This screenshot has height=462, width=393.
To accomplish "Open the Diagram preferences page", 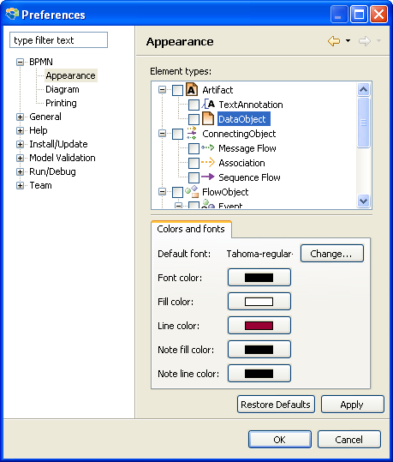I will coord(63,89).
